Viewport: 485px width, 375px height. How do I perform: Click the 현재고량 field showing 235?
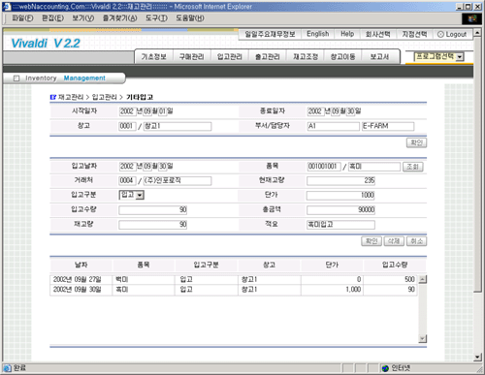[340, 181]
